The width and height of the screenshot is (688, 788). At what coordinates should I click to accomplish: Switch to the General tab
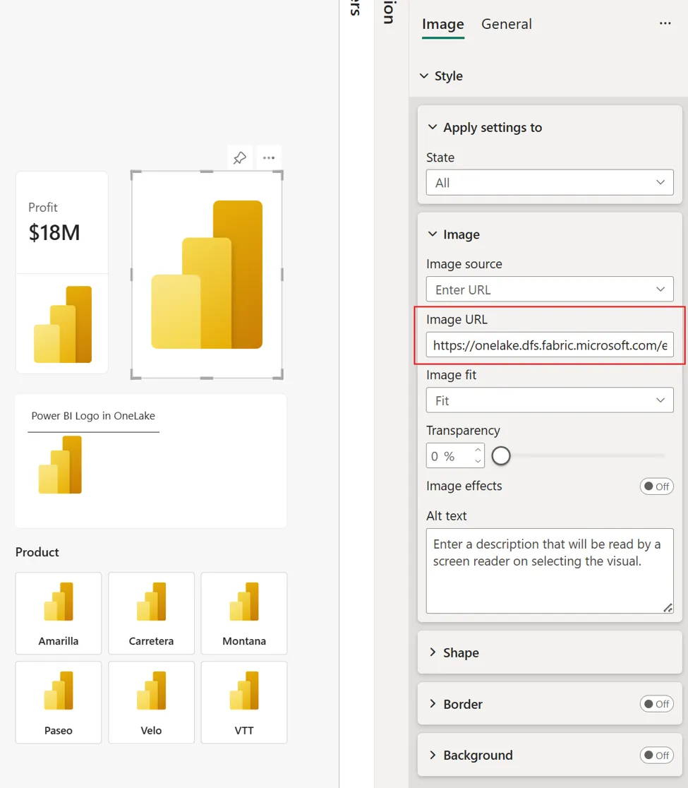pyautogui.click(x=506, y=24)
